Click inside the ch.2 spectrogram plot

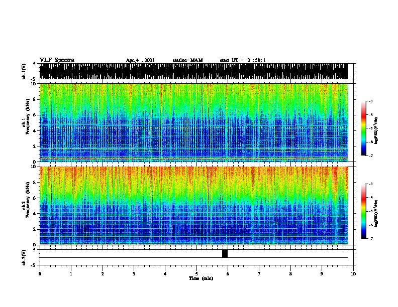click(x=194, y=206)
